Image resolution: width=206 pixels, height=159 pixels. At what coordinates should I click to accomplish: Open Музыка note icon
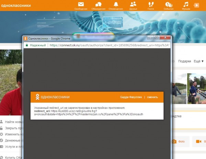tap(186, 4)
